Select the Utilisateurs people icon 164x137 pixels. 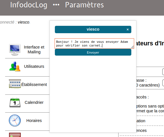[15, 66]
